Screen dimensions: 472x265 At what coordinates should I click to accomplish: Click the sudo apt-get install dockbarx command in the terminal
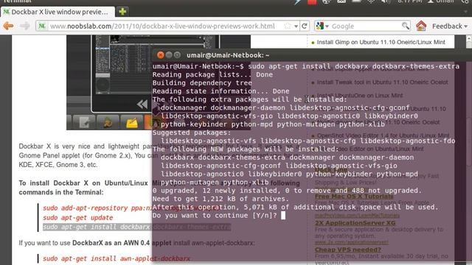coord(354,66)
